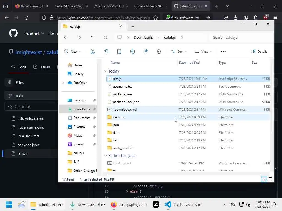
Task: Click the Explorer vertical scrollbar
Action: [x=272, y=99]
